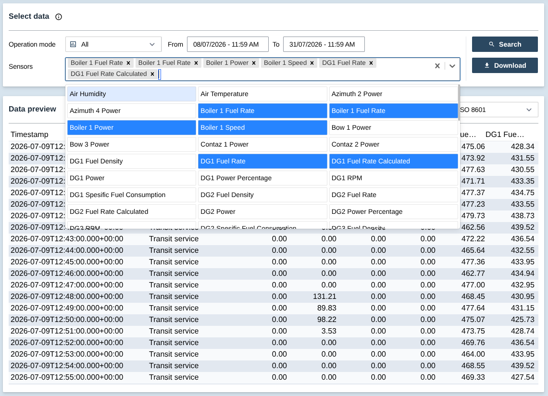Deselect Boiler 1 Power in list

[131, 127]
